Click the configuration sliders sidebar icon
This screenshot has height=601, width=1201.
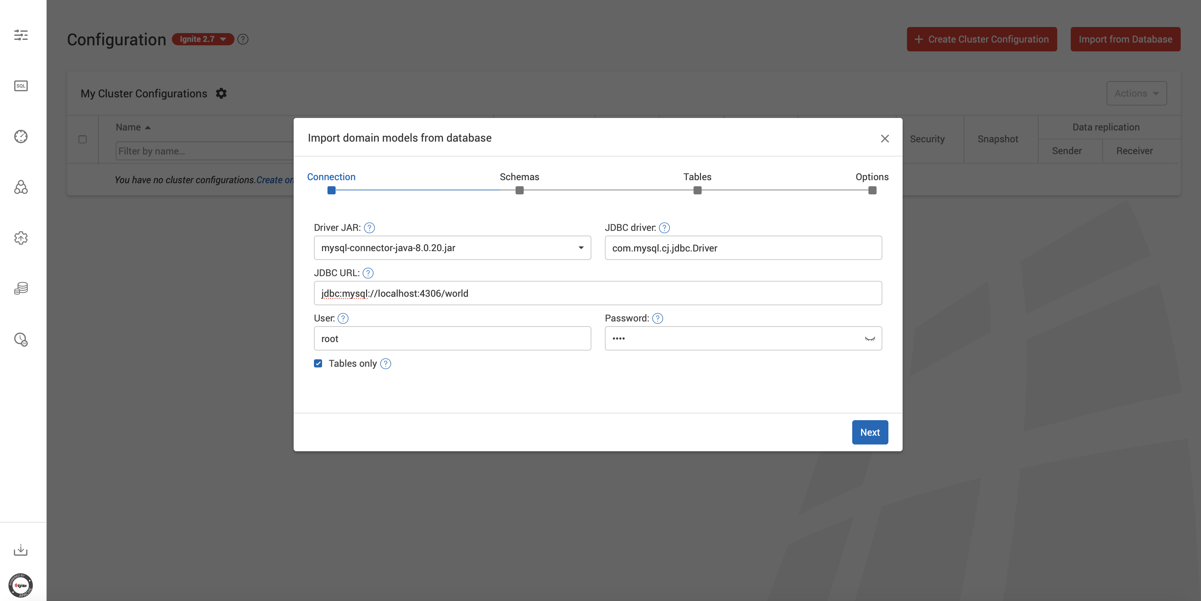click(x=21, y=35)
